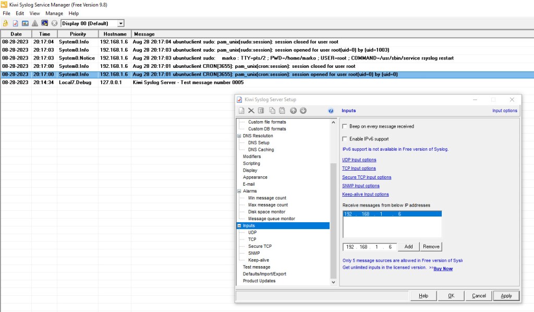Click the new item page icon in setup
Screen dimensions: 534x312
coord(241,111)
